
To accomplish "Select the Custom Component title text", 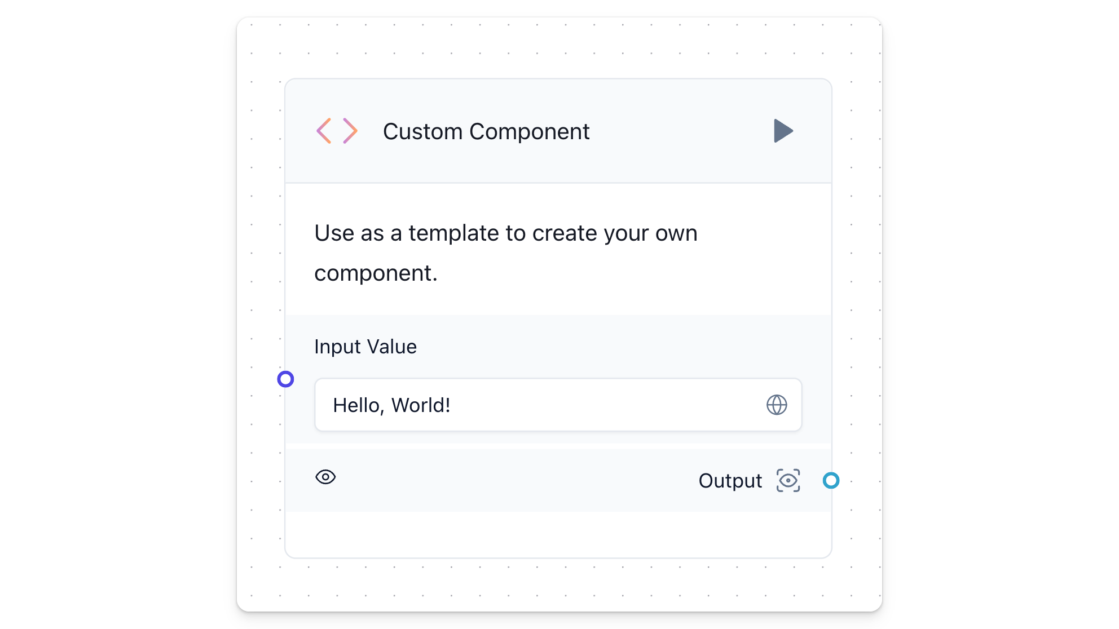I will (486, 132).
